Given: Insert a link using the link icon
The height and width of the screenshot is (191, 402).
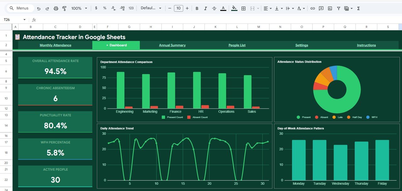Looking at the screenshot, I should pyautogui.click(x=312, y=8).
